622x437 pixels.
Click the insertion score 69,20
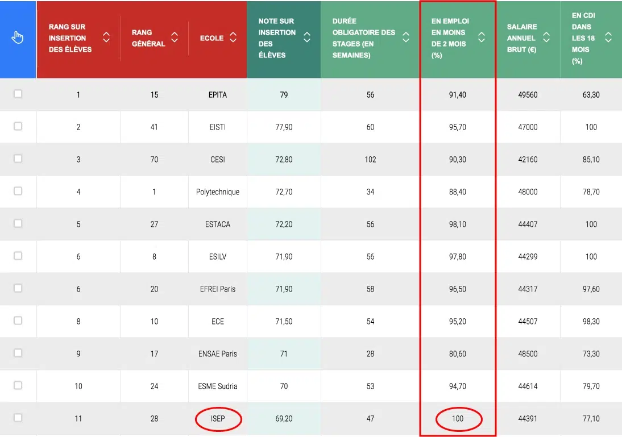coord(284,418)
